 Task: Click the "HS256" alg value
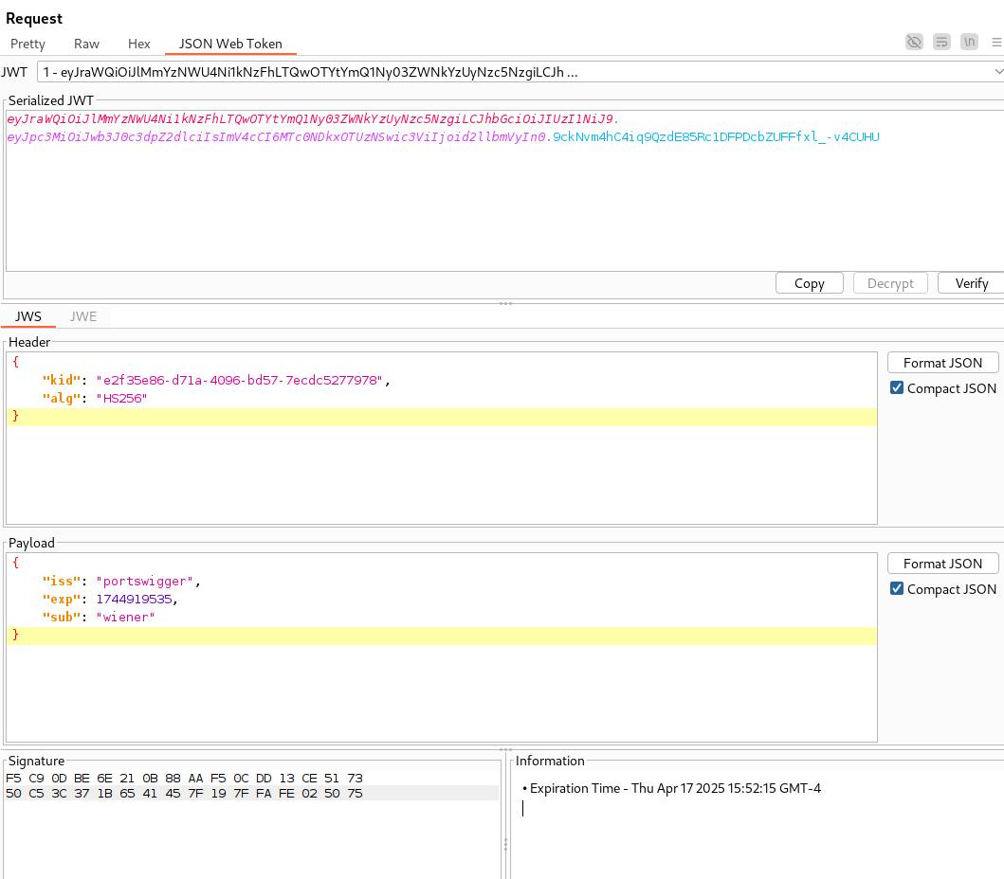[121, 398]
